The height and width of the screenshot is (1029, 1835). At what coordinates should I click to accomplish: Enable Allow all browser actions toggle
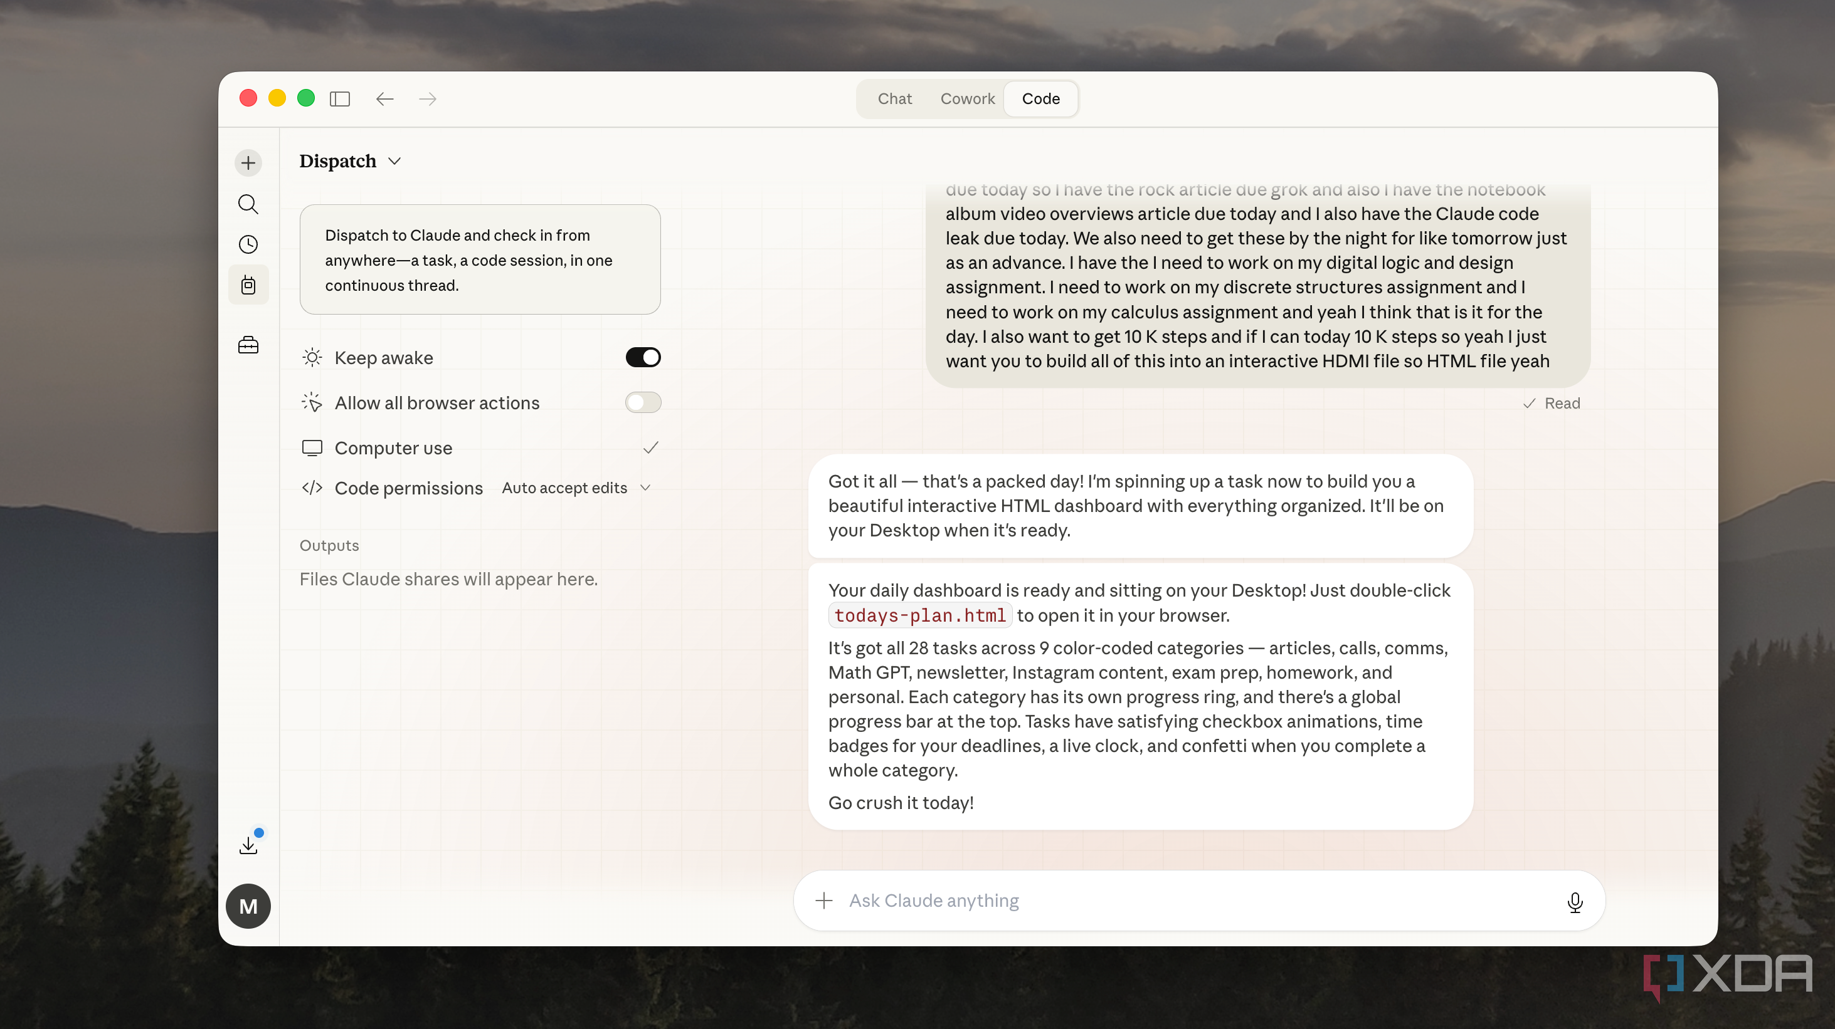click(x=643, y=403)
